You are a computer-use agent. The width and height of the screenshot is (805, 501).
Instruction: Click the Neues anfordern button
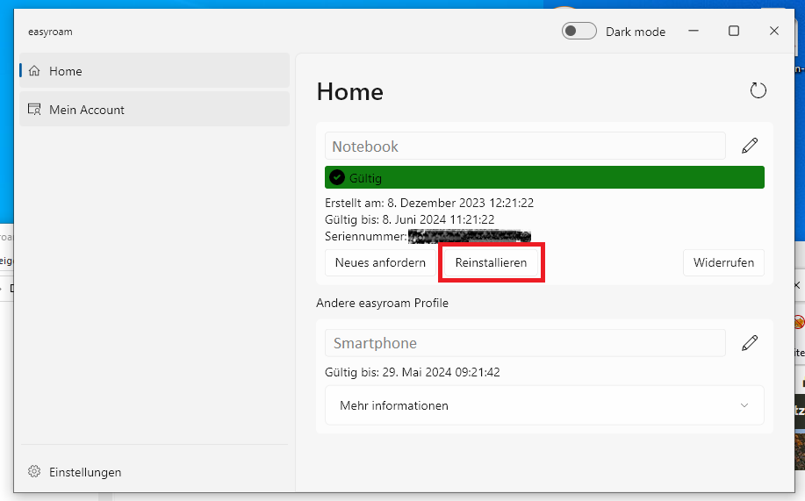click(380, 262)
